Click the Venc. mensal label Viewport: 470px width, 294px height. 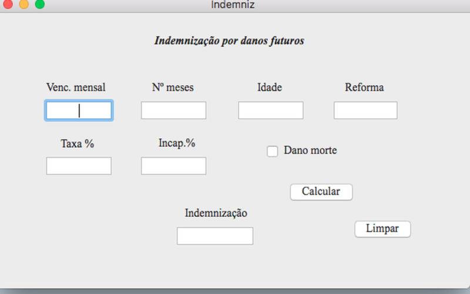pos(76,87)
